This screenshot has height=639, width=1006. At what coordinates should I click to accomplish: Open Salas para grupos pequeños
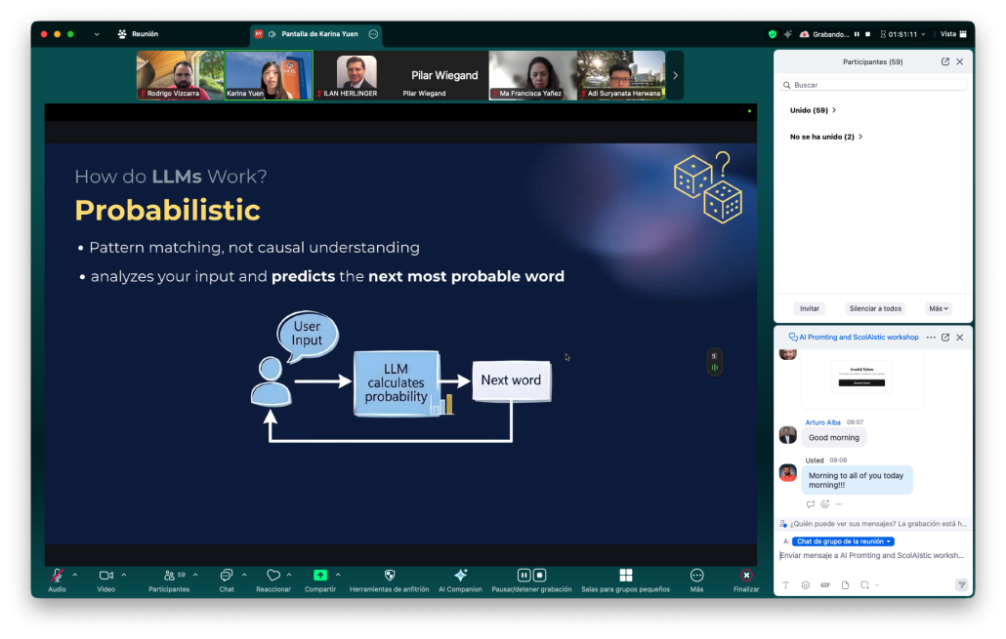tap(625, 576)
